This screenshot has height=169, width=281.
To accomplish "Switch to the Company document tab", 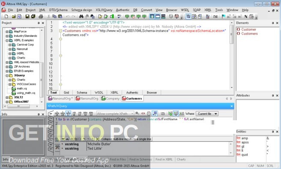I will click(x=110, y=98).
